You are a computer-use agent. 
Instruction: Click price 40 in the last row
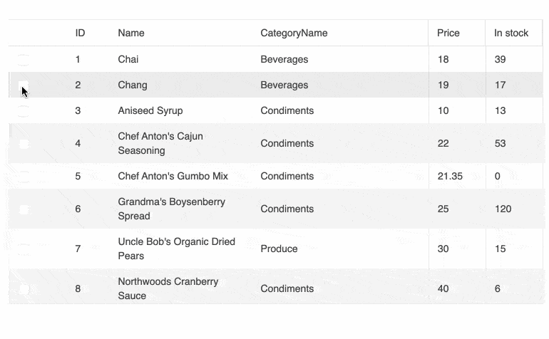[443, 288]
